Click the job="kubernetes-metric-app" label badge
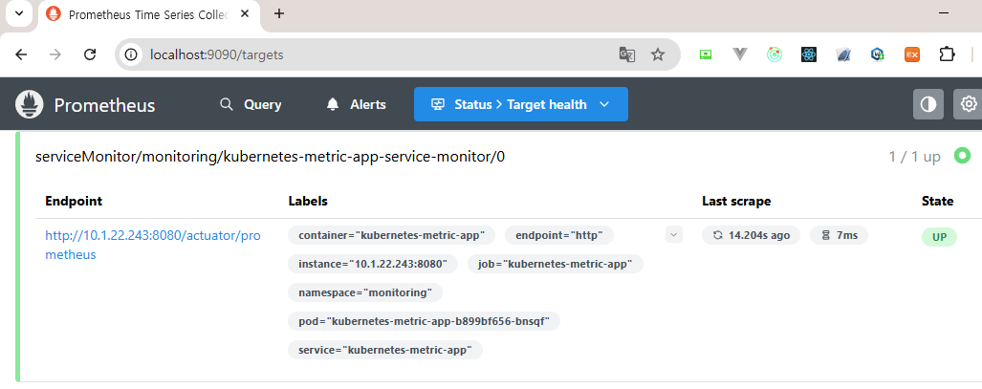 (561, 264)
